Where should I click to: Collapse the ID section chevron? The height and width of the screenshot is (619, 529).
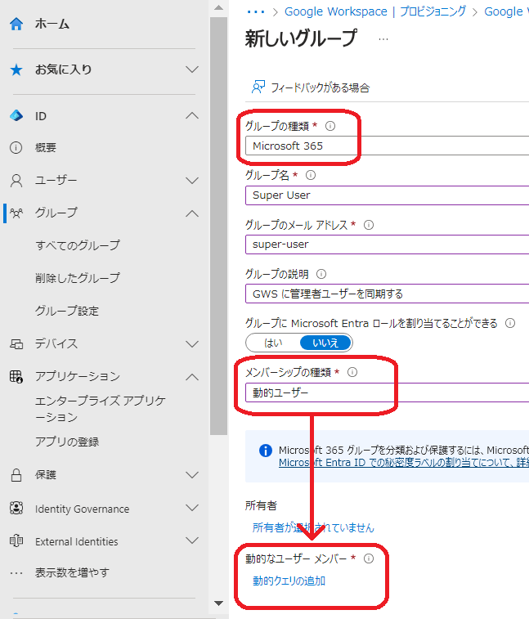(192, 115)
